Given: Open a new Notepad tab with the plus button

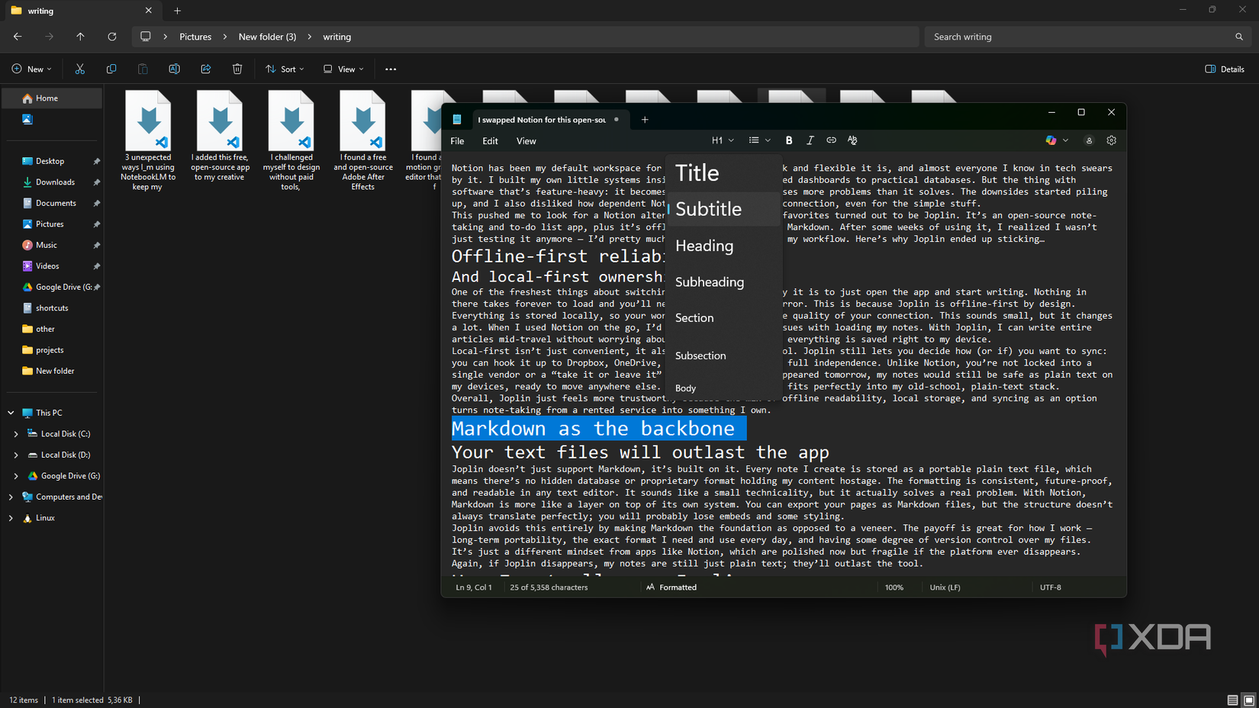Looking at the screenshot, I should (x=645, y=120).
